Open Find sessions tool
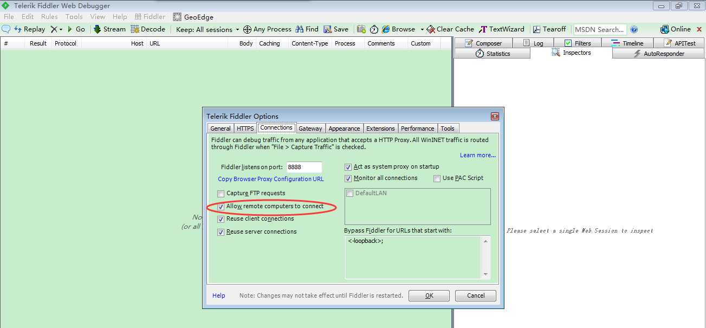Image resolution: width=706 pixels, height=328 pixels. (307, 29)
